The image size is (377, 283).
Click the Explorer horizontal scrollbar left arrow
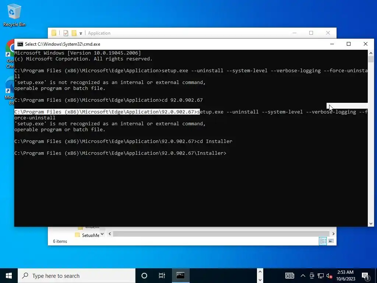(x=110, y=234)
